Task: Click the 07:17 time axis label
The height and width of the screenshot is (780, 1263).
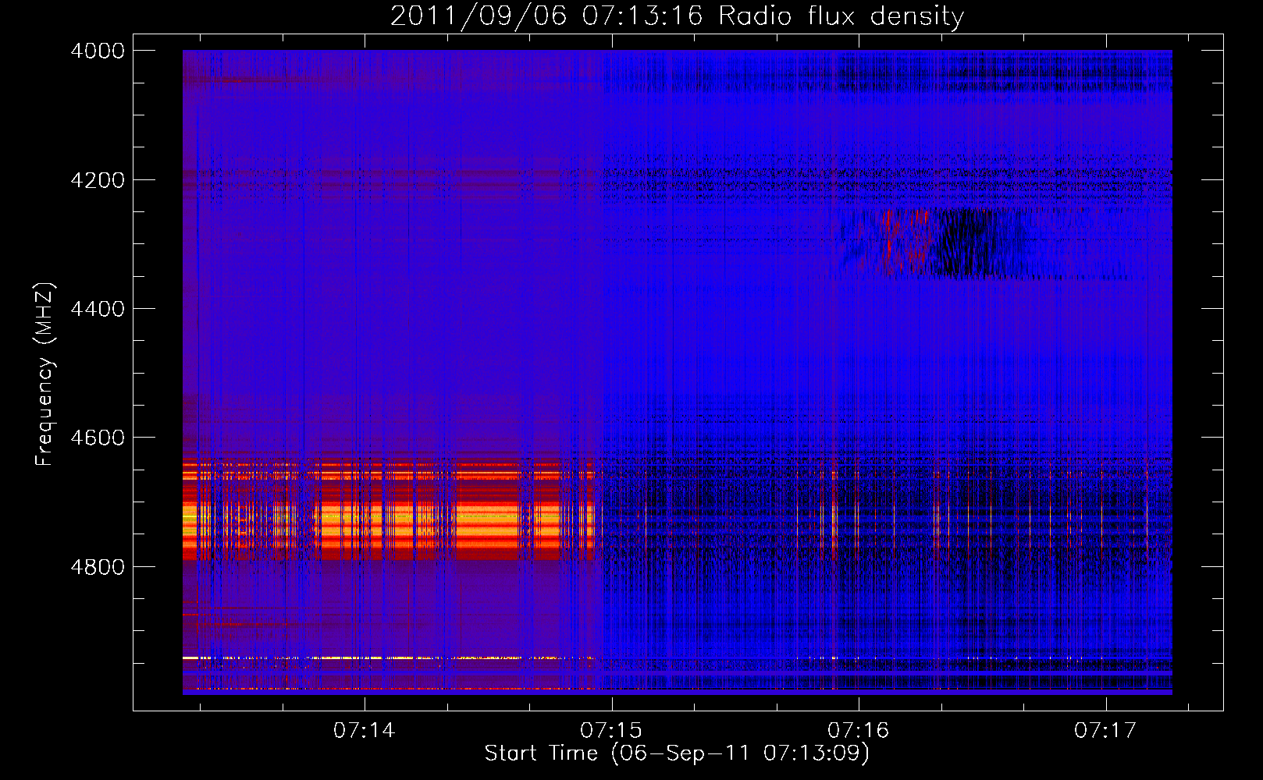Action: tap(1105, 731)
